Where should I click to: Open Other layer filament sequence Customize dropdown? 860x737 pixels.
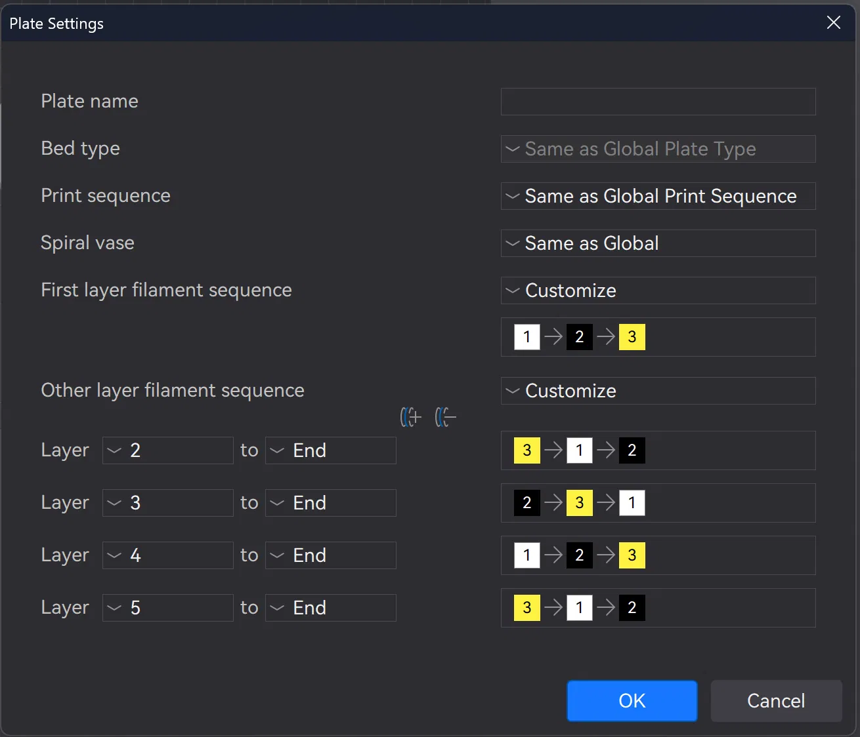(x=658, y=391)
